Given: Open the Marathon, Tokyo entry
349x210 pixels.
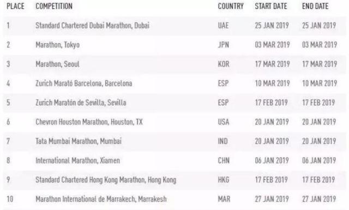Looking at the screenshot, I should coord(57,45).
